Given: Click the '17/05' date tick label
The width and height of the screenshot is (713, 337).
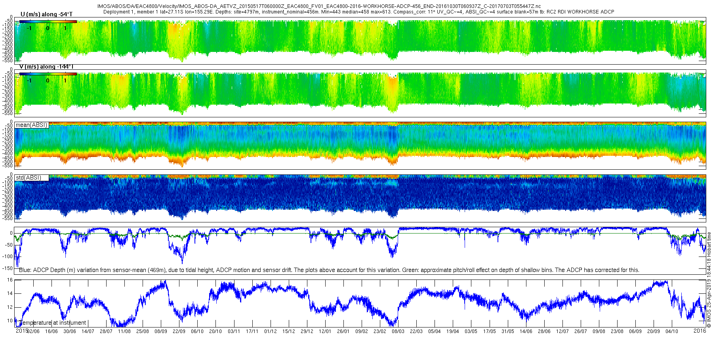Looking at the screenshot, I should click(490, 331).
